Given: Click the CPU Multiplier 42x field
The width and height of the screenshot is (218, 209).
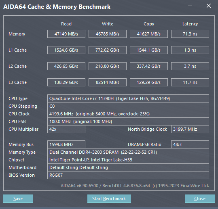Looking at the screenshot, I should 66,129.
